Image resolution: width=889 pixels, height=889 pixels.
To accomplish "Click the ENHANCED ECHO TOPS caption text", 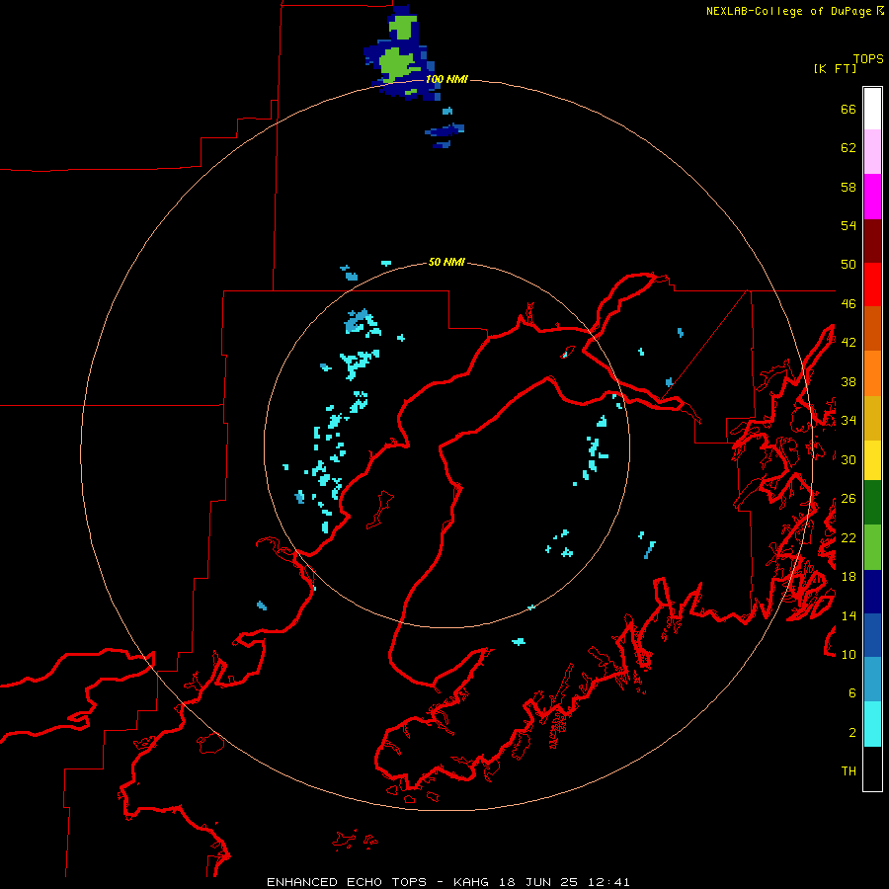I will point(347,882).
